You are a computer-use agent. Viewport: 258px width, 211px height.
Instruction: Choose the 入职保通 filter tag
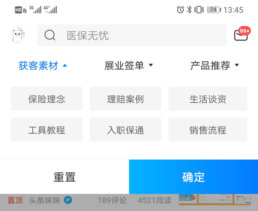126,130
